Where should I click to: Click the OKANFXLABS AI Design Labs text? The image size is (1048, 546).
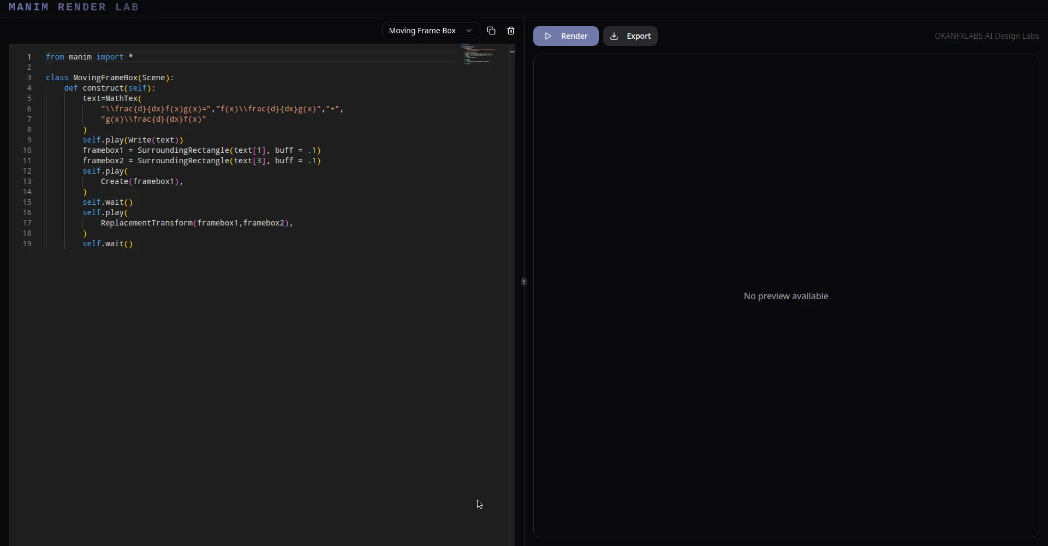(986, 36)
